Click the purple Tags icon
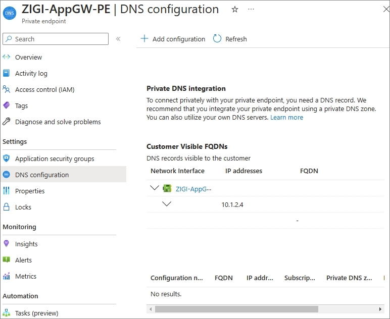The image size is (390, 319). coord(6,105)
